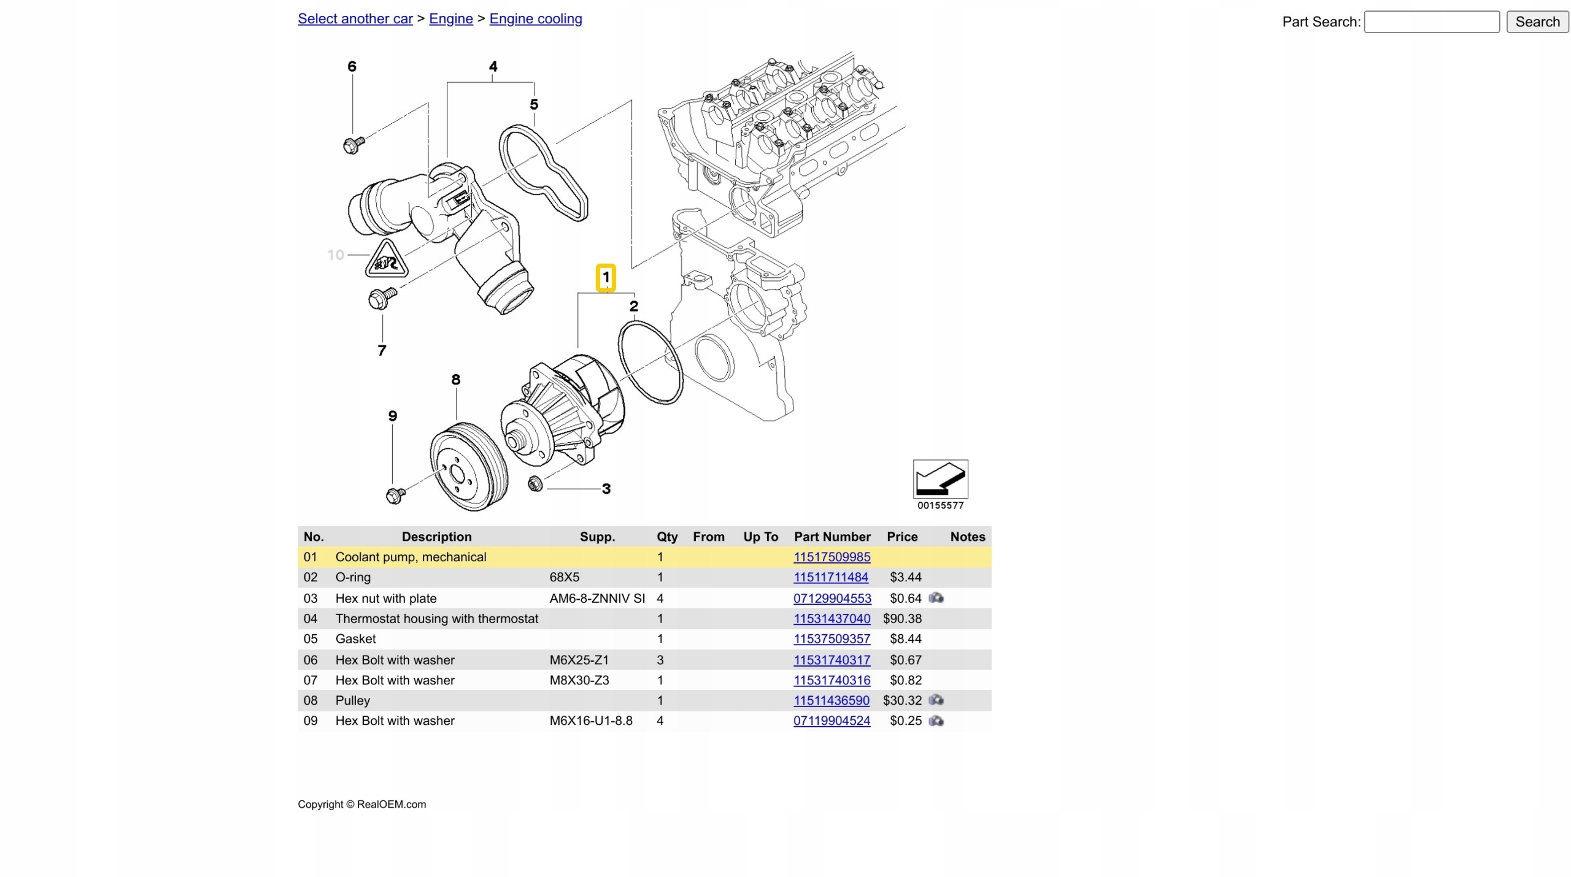1571x877 pixels.
Task: Open part number 11517509985 link
Action: pyautogui.click(x=831, y=557)
